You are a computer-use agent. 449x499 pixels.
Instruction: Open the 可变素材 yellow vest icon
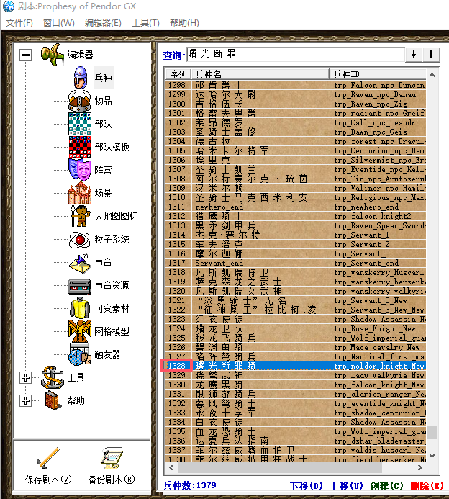point(79,307)
